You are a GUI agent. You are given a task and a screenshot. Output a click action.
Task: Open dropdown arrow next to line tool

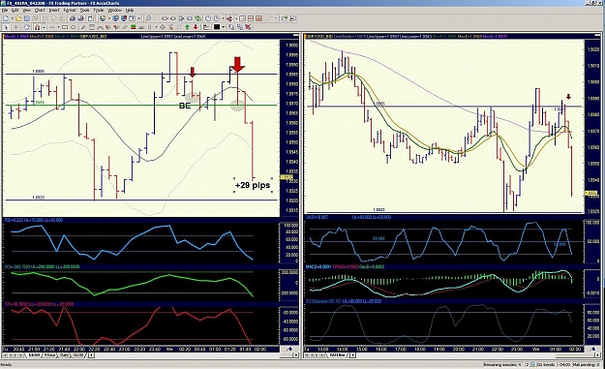(x=58, y=27)
